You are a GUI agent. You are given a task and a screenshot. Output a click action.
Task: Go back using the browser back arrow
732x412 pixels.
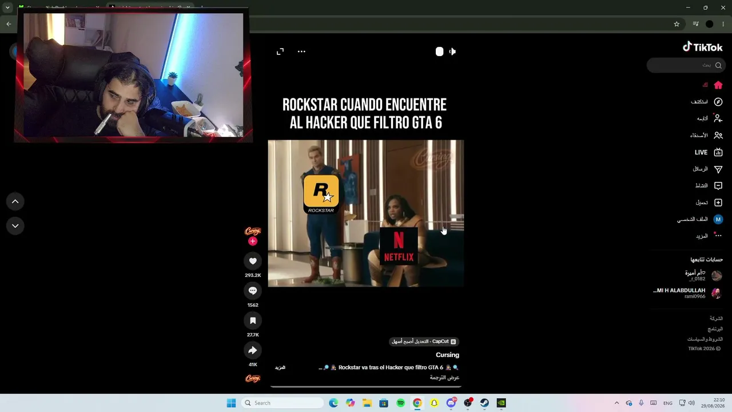[x=9, y=24]
